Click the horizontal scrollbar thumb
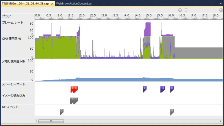Image resolution: width=224 pixels, height=126 pixels. click(51, 121)
